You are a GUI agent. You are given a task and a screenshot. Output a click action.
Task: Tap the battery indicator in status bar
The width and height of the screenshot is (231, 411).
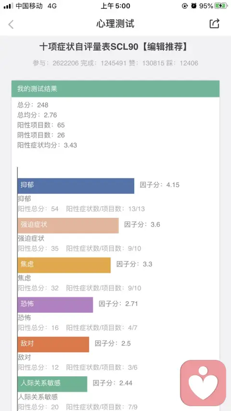221,6
